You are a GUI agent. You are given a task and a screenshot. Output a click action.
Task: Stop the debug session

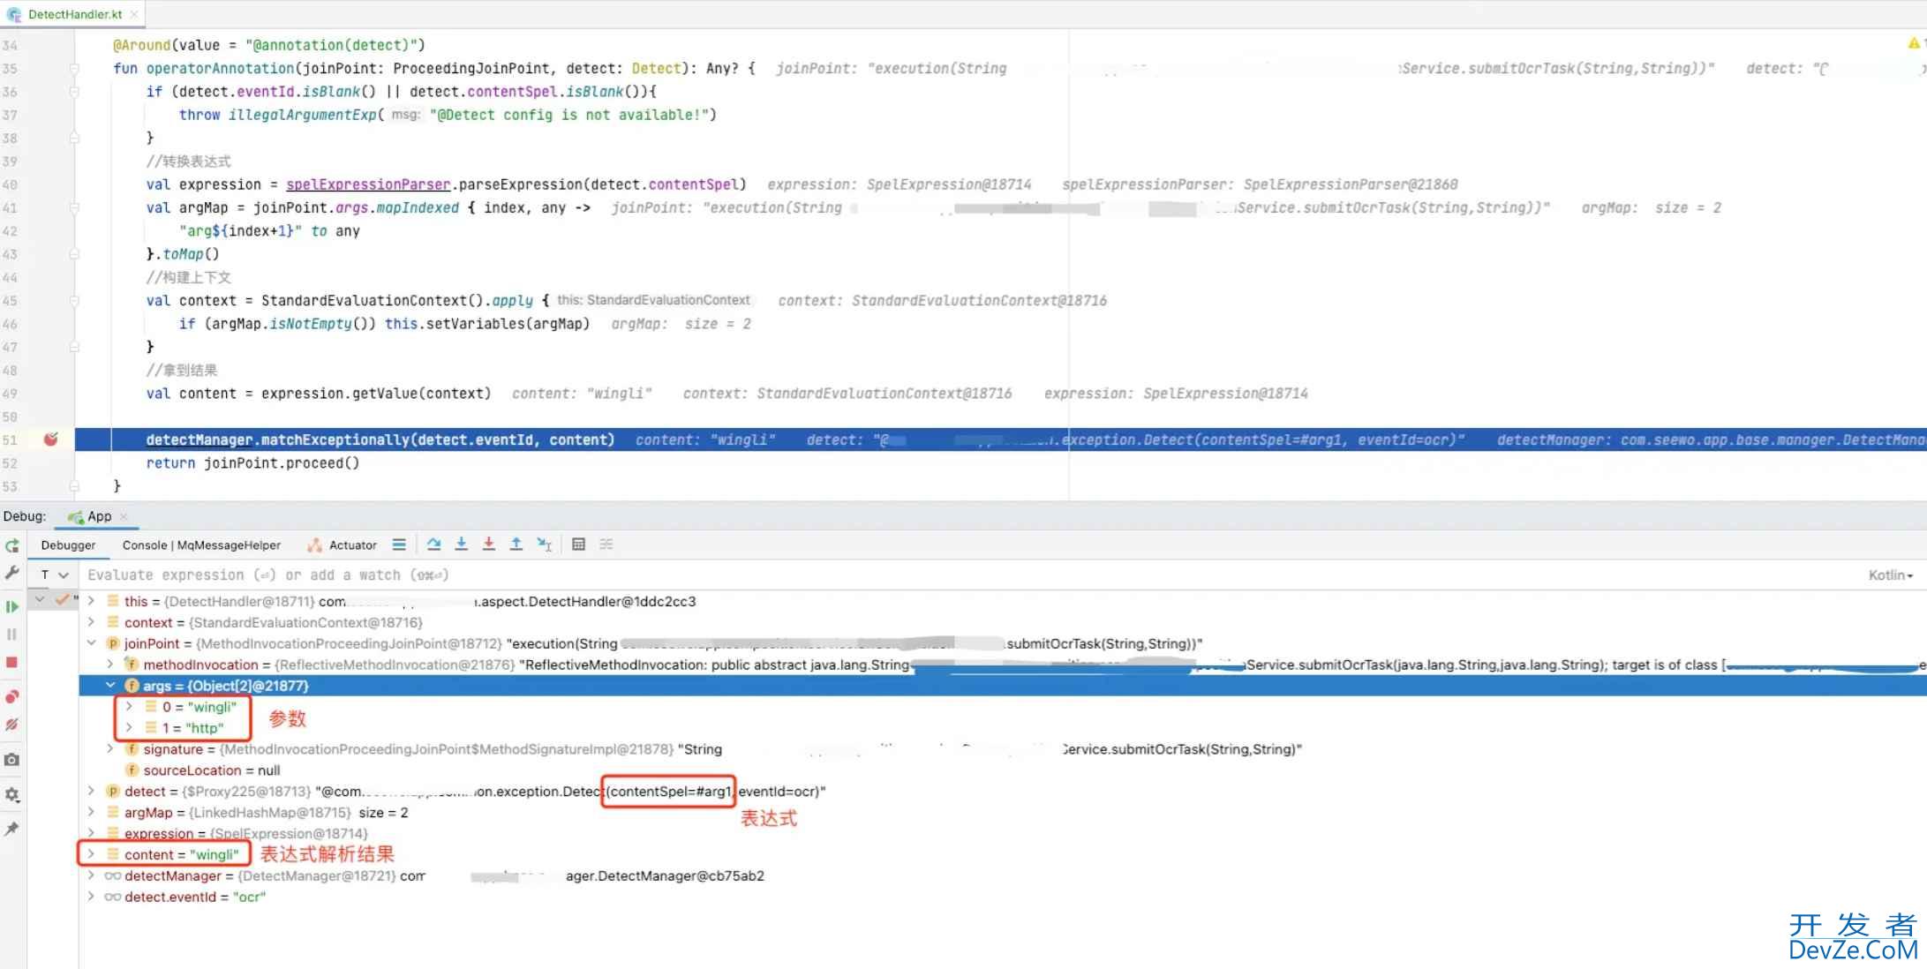[x=12, y=662]
